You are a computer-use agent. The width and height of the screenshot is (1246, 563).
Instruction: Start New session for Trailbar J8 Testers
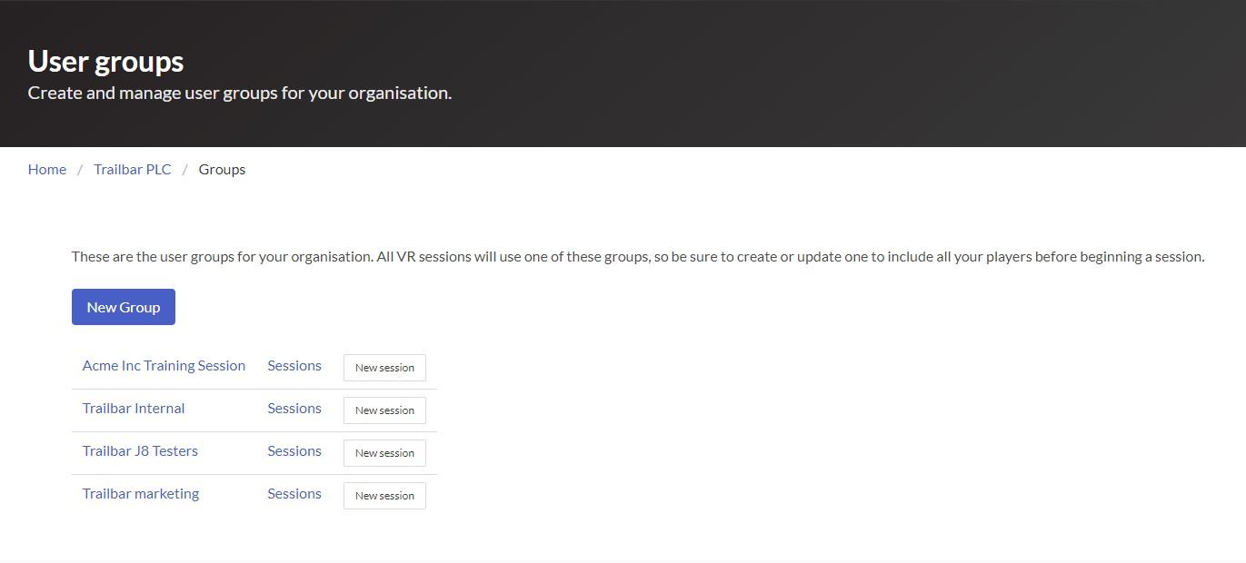tap(384, 453)
